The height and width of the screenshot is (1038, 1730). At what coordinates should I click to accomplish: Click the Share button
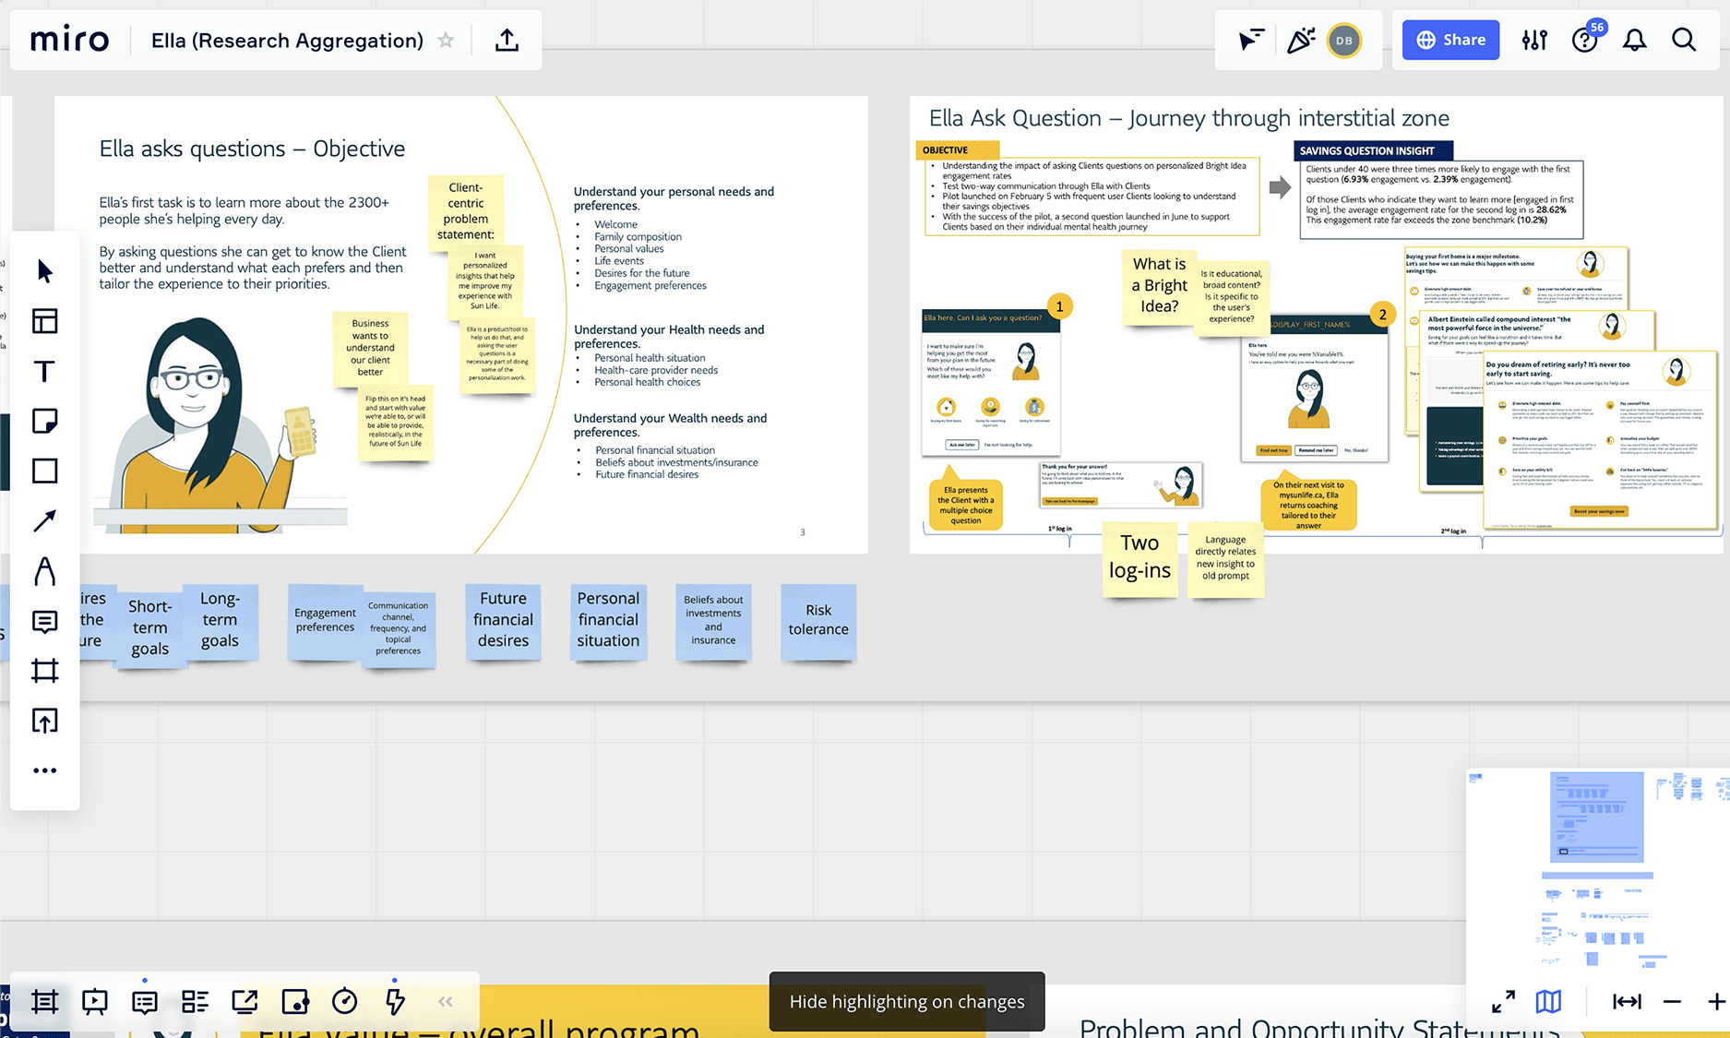[x=1450, y=40]
